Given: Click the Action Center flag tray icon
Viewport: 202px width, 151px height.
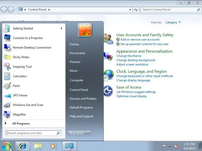Looking at the screenshot, I should 164,146.
